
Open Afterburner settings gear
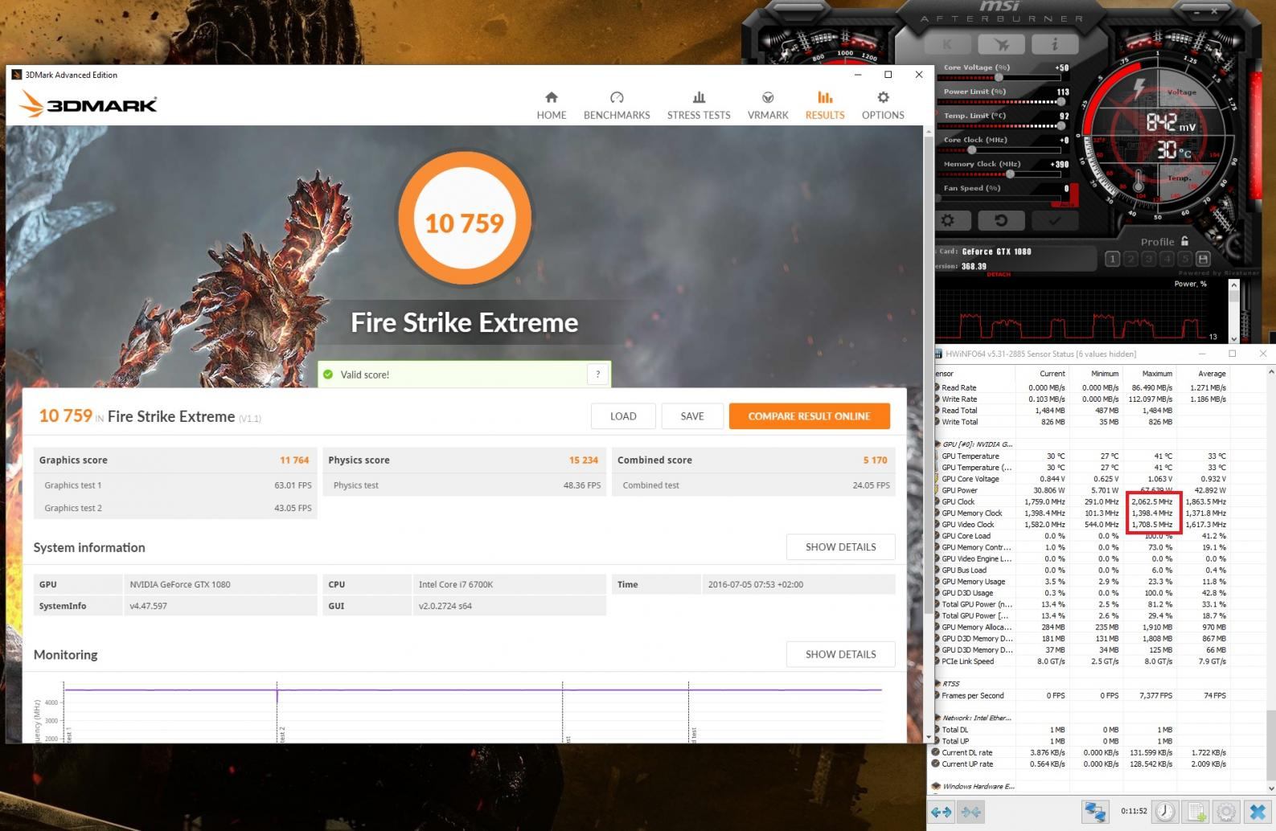tap(949, 220)
